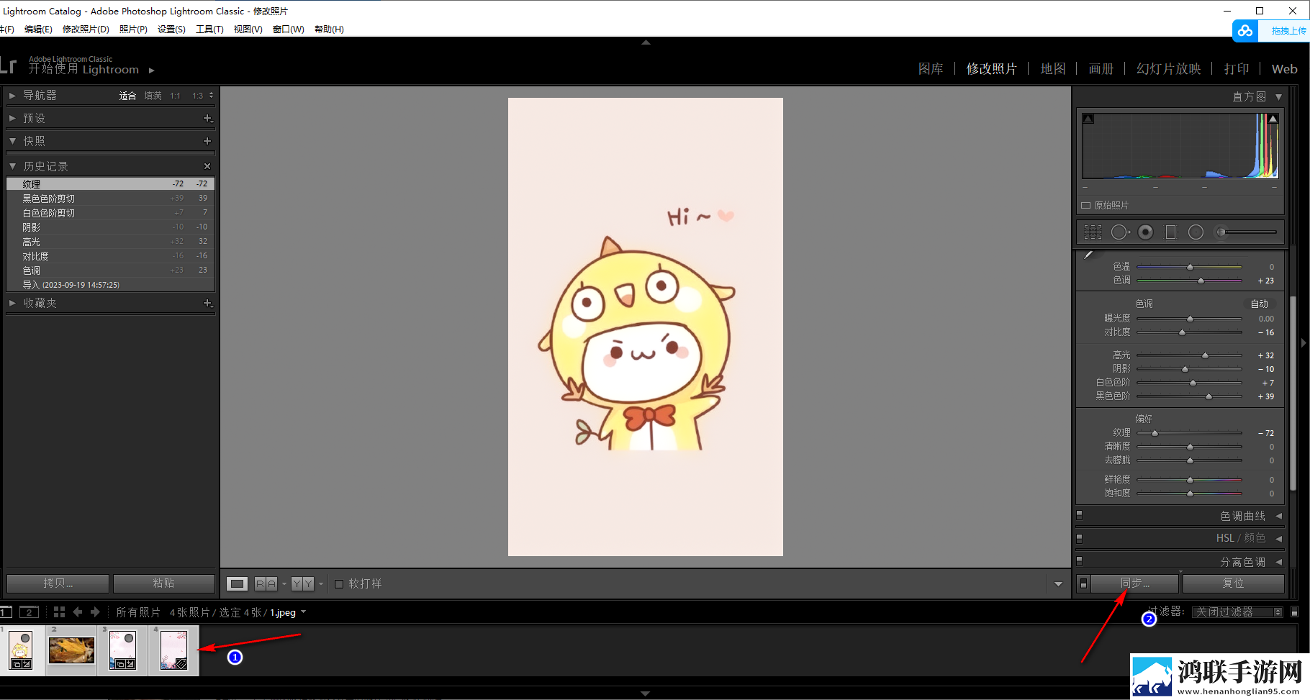Open the 设置(S) menu
Image resolution: width=1310 pixels, height=700 pixels.
[171, 29]
